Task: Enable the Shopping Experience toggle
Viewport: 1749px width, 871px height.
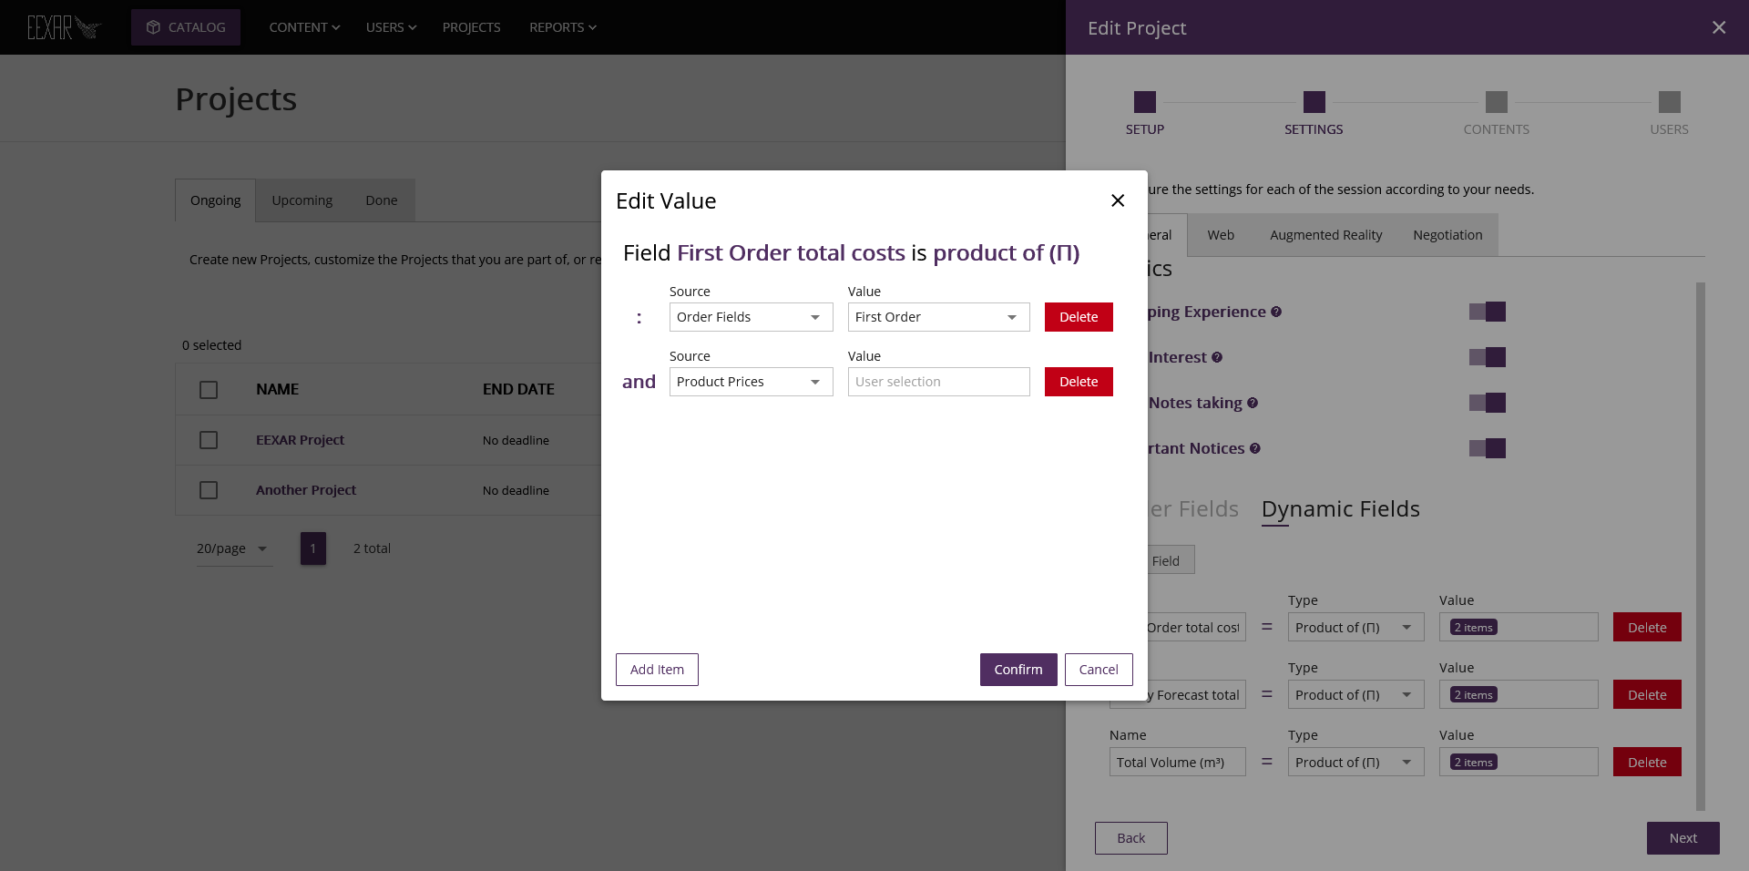Action: click(1487, 312)
